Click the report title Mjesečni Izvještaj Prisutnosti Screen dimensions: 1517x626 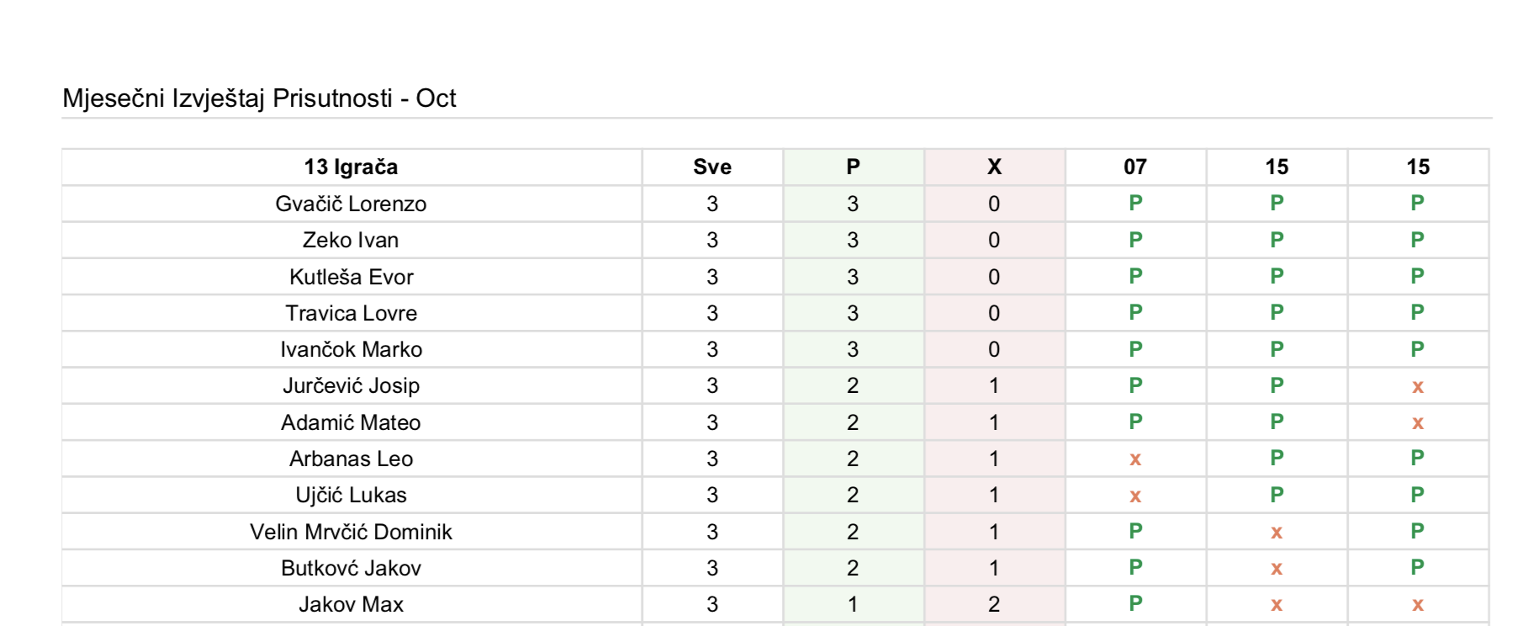[259, 98]
